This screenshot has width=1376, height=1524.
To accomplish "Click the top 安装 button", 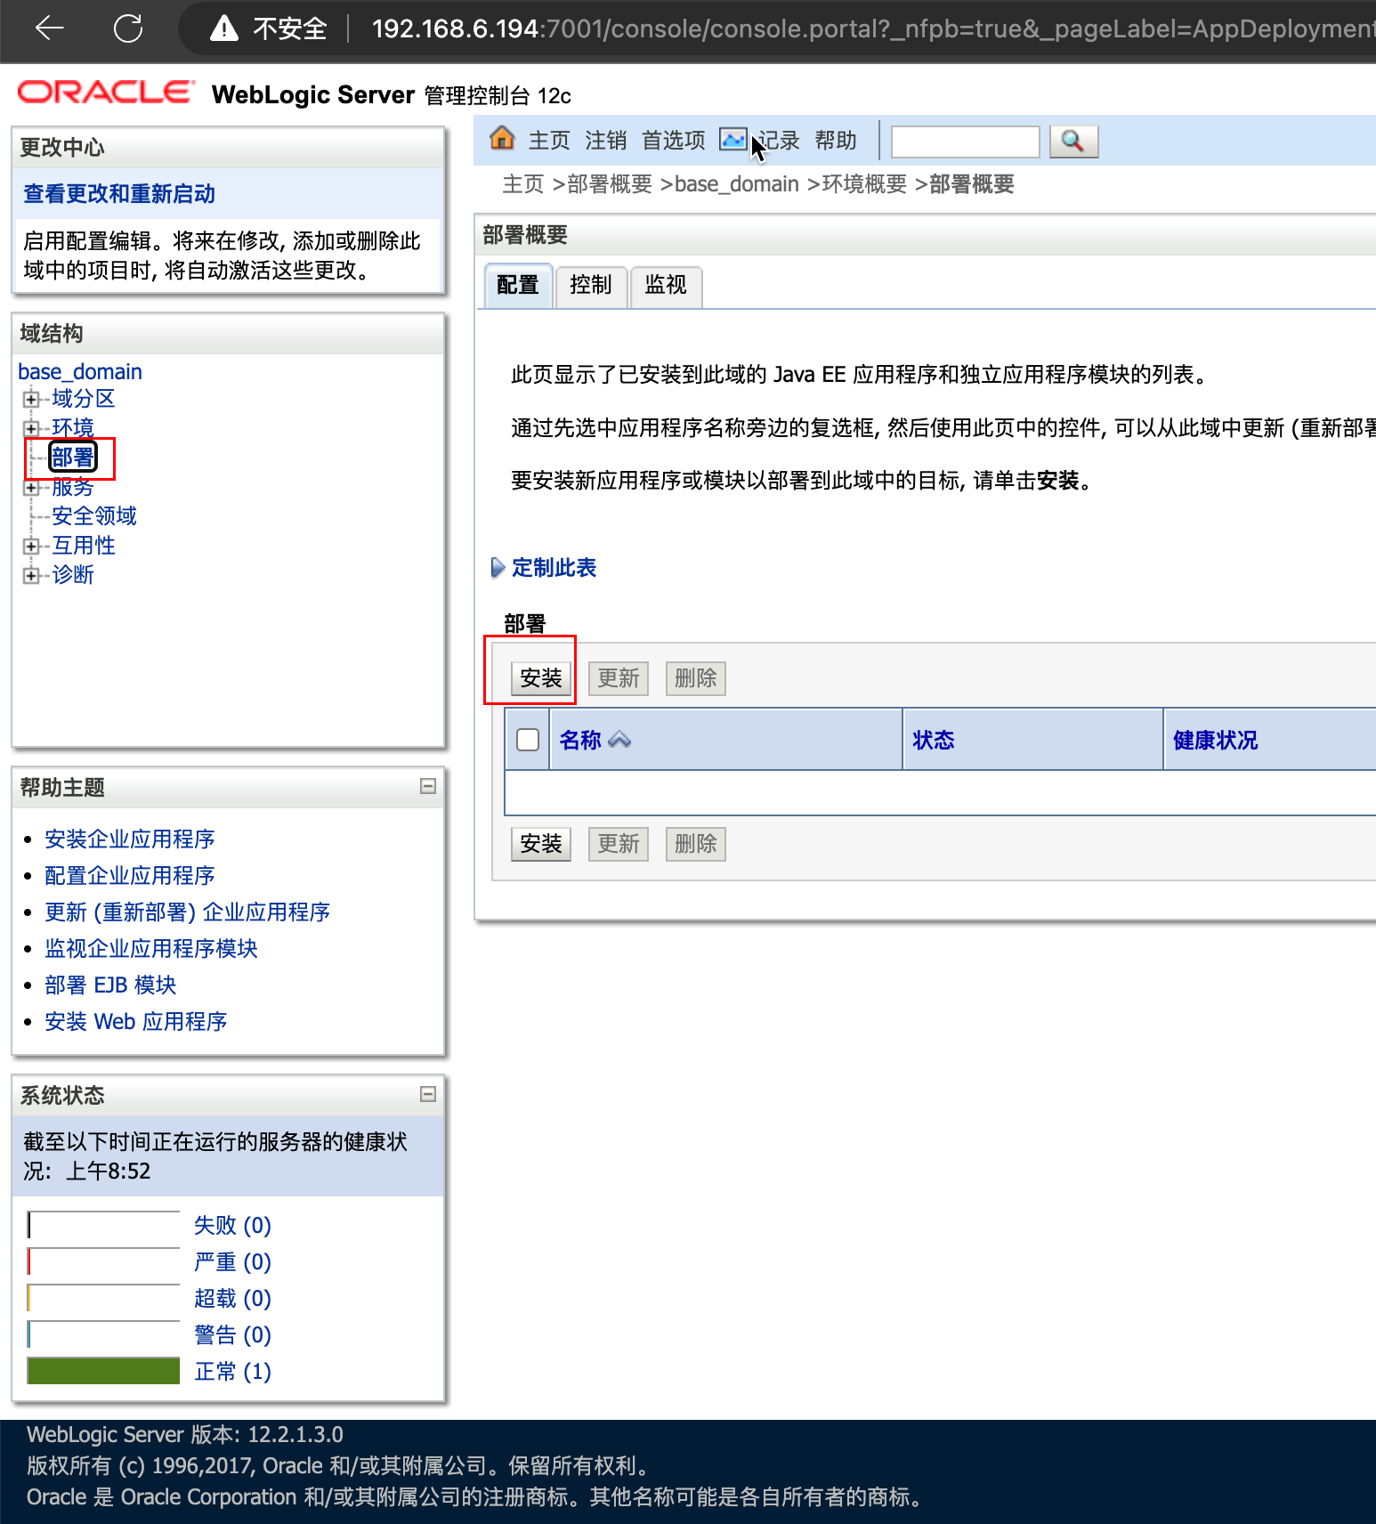I will [541, 678].
